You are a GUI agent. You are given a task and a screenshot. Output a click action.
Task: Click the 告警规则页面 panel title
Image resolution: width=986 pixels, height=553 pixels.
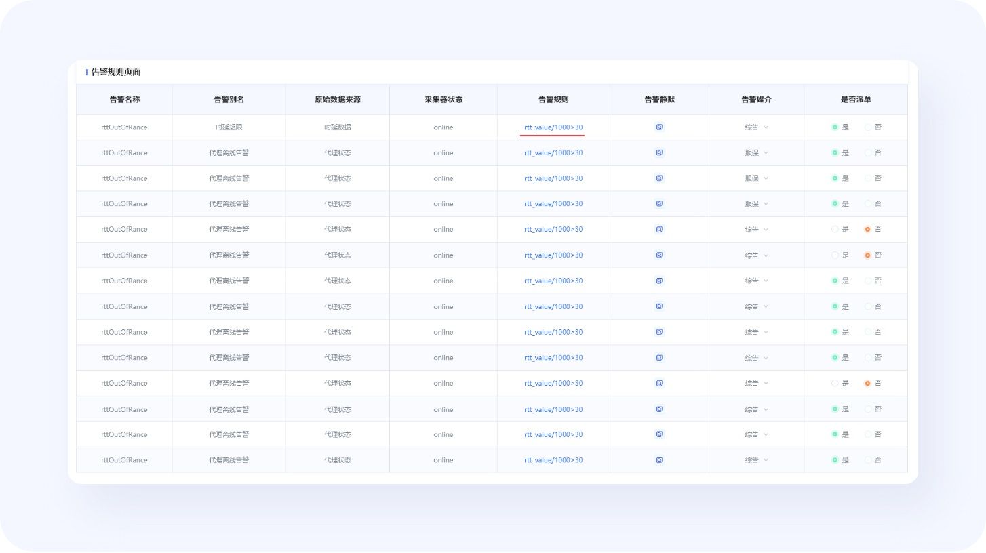pyautogui.click(x=116, y=72)
